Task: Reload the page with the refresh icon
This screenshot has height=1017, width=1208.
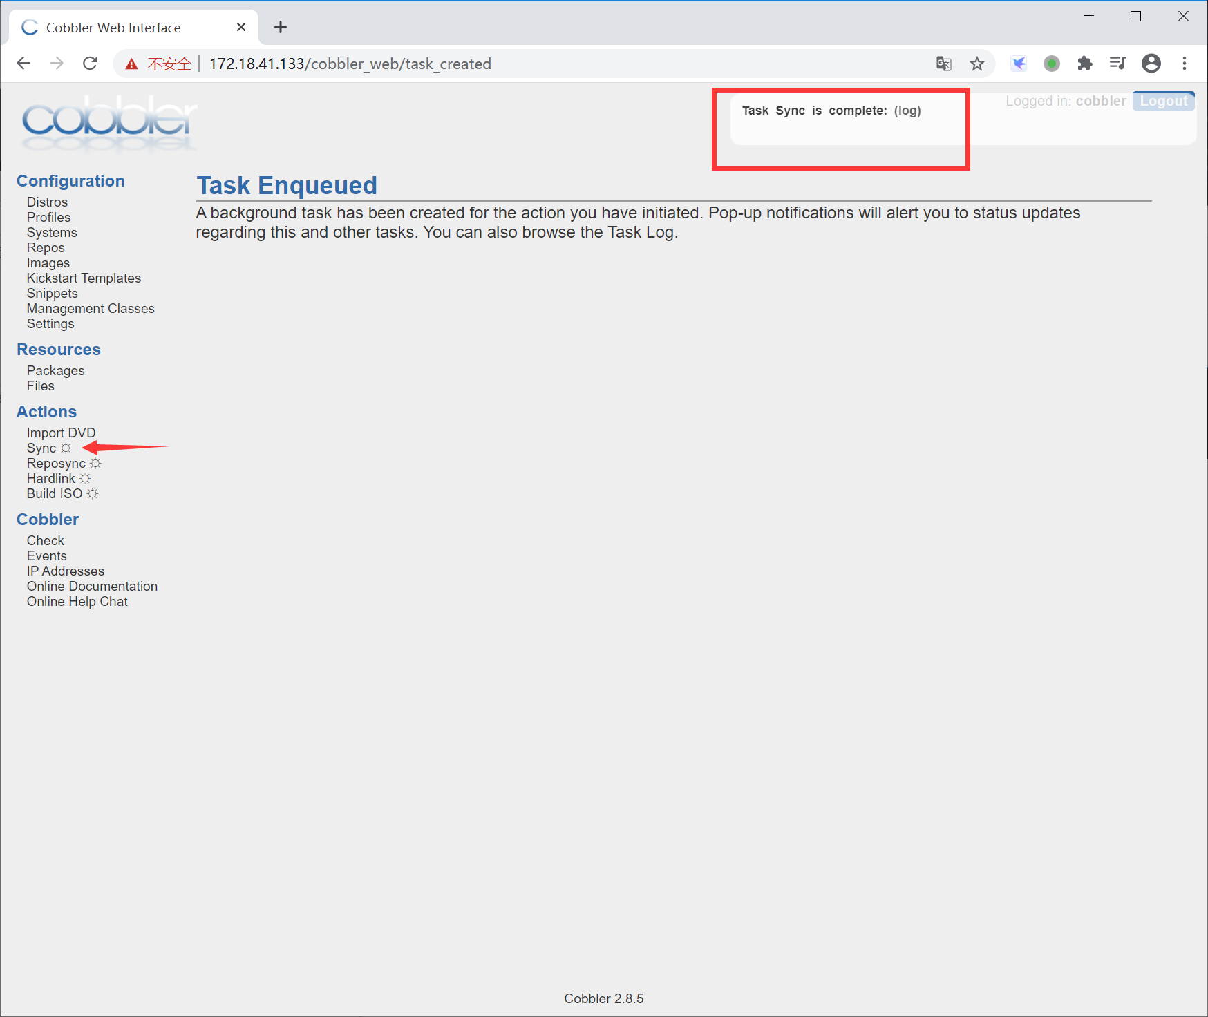Action: 90,64
